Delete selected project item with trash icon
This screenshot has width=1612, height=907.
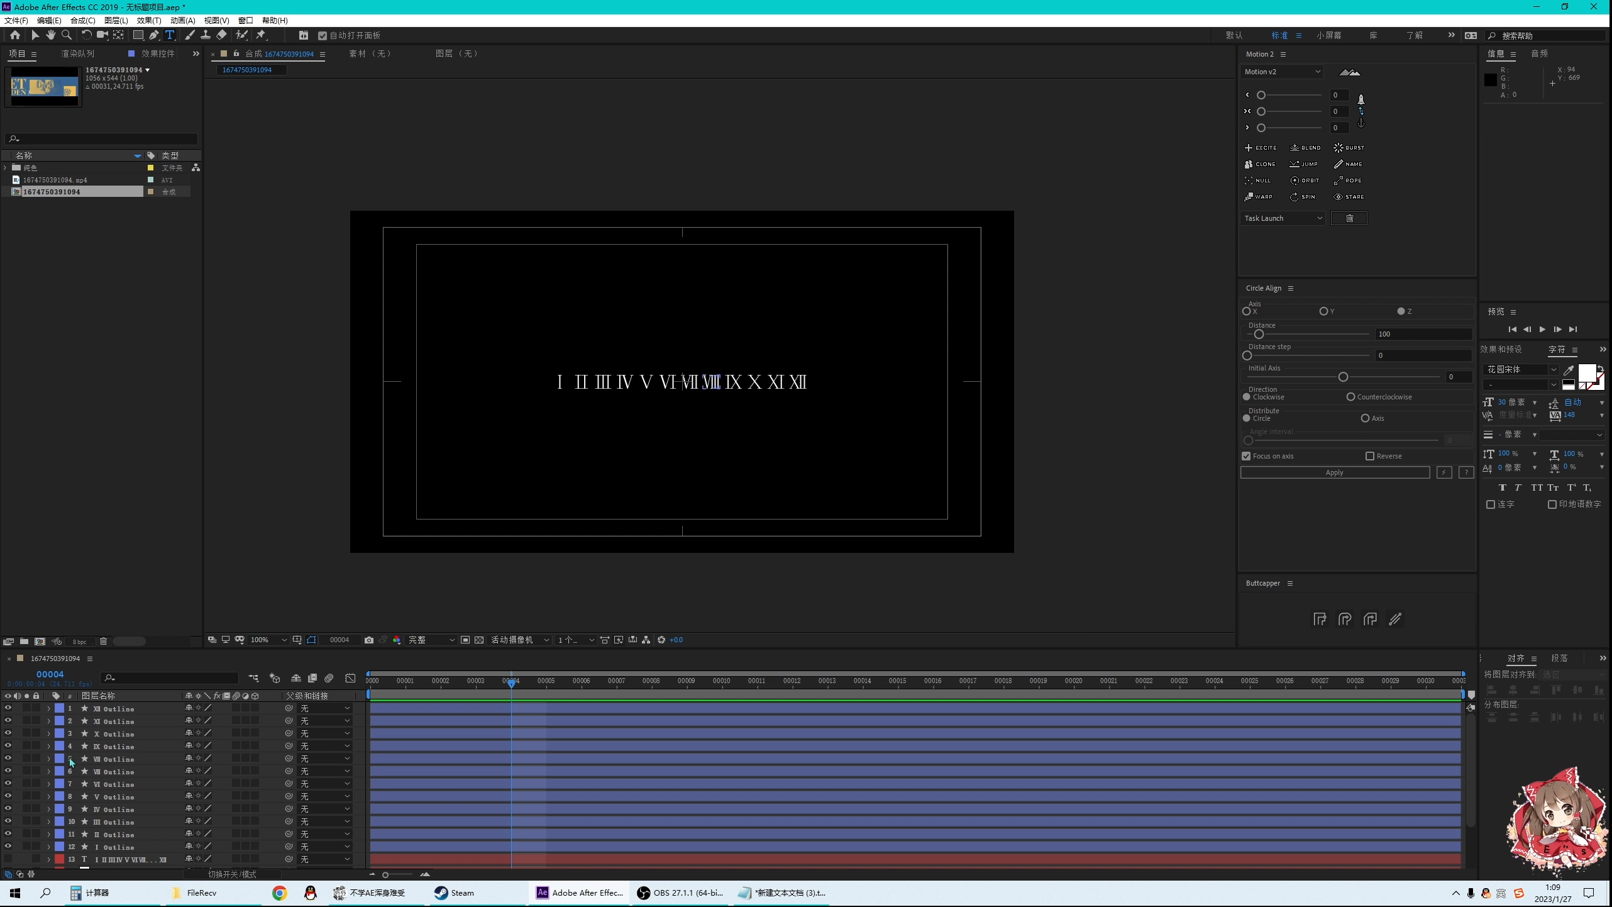(x=103, y=642)
